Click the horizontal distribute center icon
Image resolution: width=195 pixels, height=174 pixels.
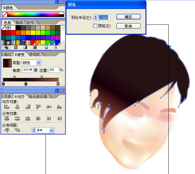click(x=49, y=118)
